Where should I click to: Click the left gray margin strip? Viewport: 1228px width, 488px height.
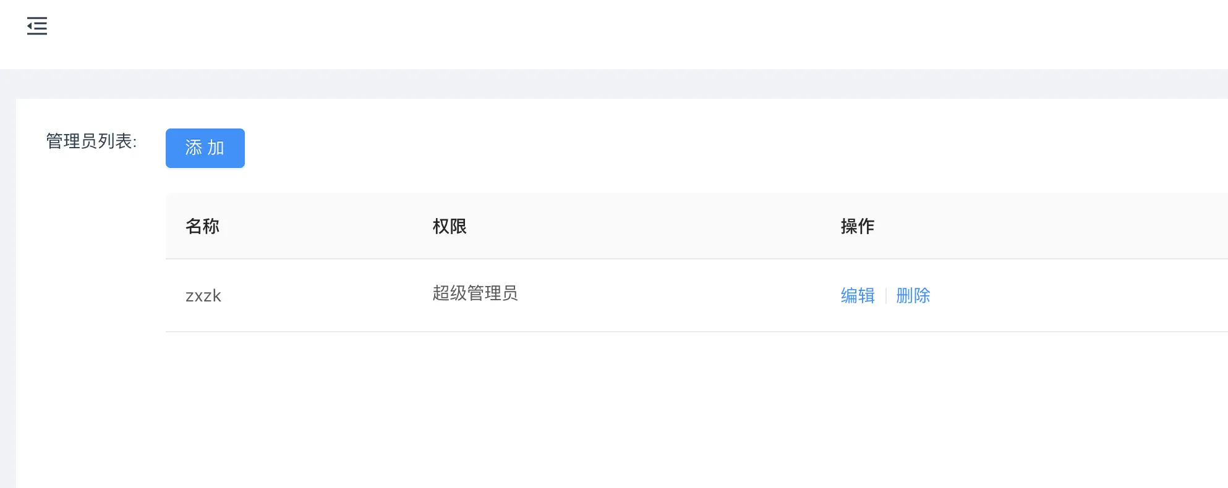click(x=7, y=293)
